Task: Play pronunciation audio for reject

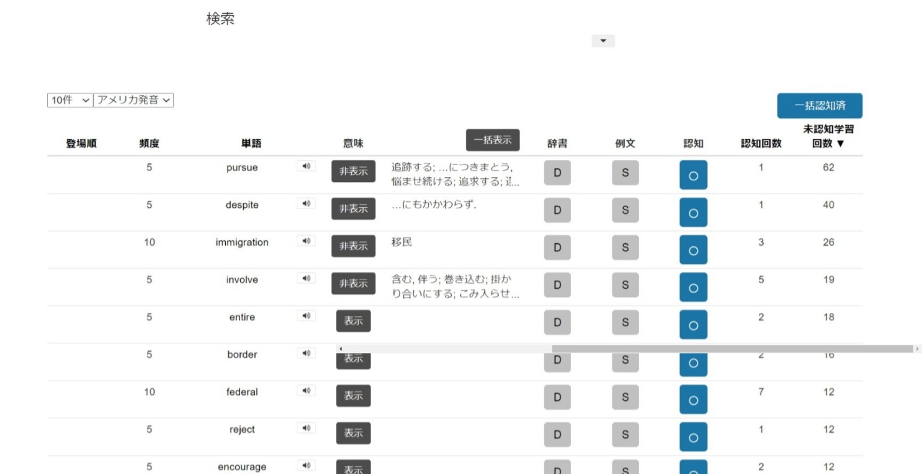Action: tap(305, 428)
